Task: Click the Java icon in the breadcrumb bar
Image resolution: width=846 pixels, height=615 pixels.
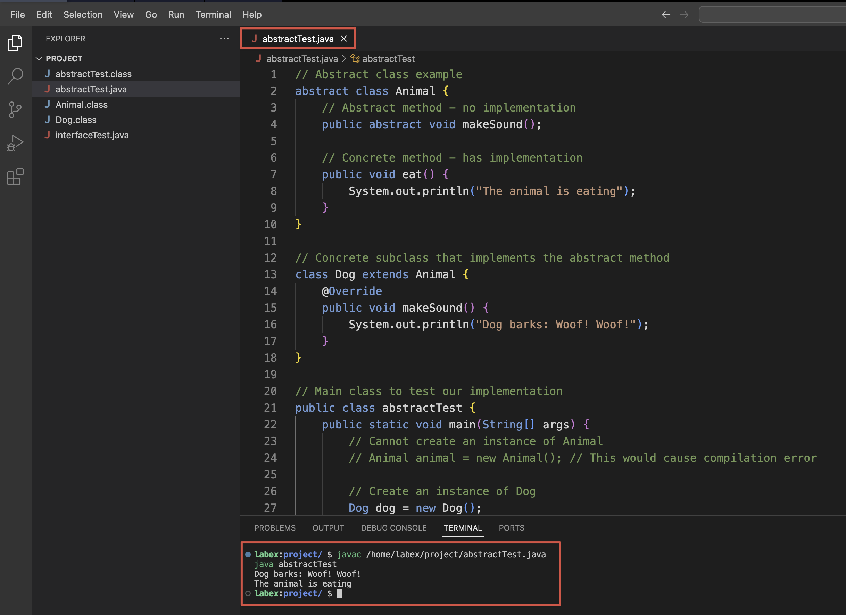Action: tap(259, 59)
